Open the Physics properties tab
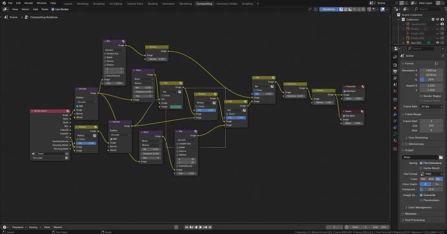447x234 pixels. 395,121
